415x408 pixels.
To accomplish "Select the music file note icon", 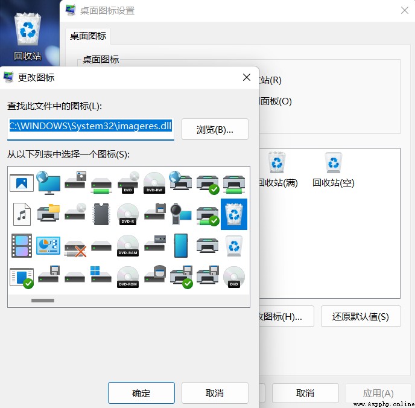I will coord(22,214).
